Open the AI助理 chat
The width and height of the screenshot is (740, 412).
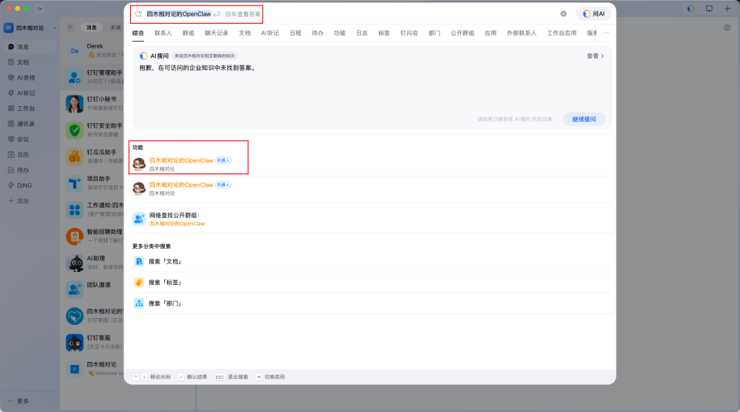pyautogui.click(x=93, y=263)
